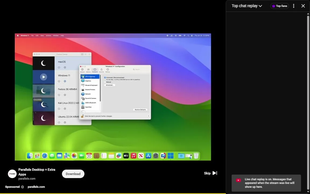Click the Parallels advertiser logo
The image size is (310, 194).
12,174
